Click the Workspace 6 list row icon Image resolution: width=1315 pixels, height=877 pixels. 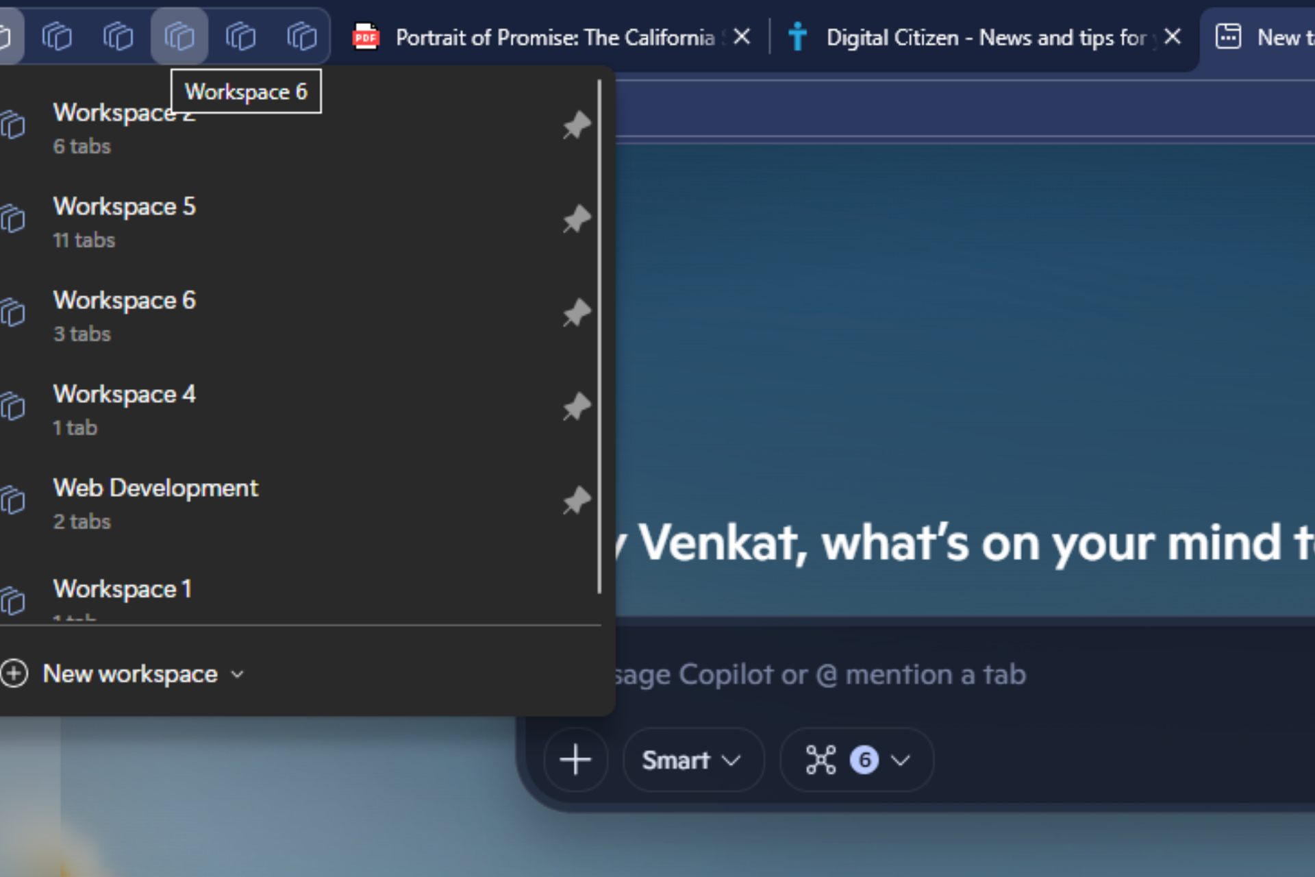pos(12,313)
